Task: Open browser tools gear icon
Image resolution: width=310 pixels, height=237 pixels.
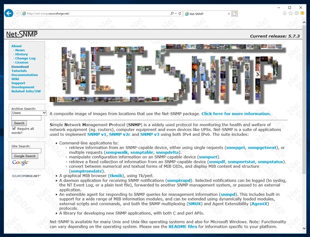Action: (x=296, y=13)
